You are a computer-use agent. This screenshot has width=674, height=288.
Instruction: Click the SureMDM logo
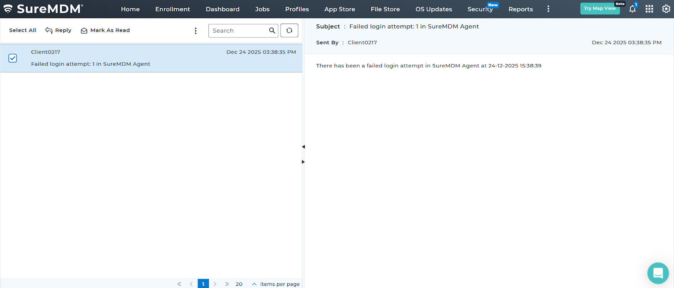coord(43,9)
